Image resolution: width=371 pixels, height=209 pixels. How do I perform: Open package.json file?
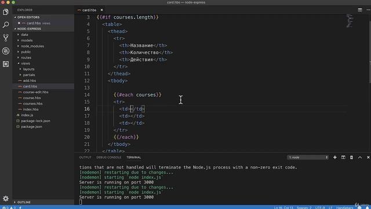click(x=31, y=127)
